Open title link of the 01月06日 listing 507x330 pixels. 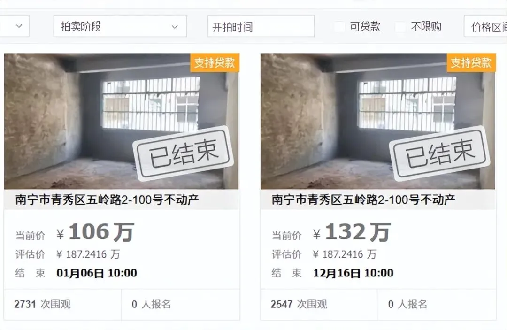coord(107,200)
